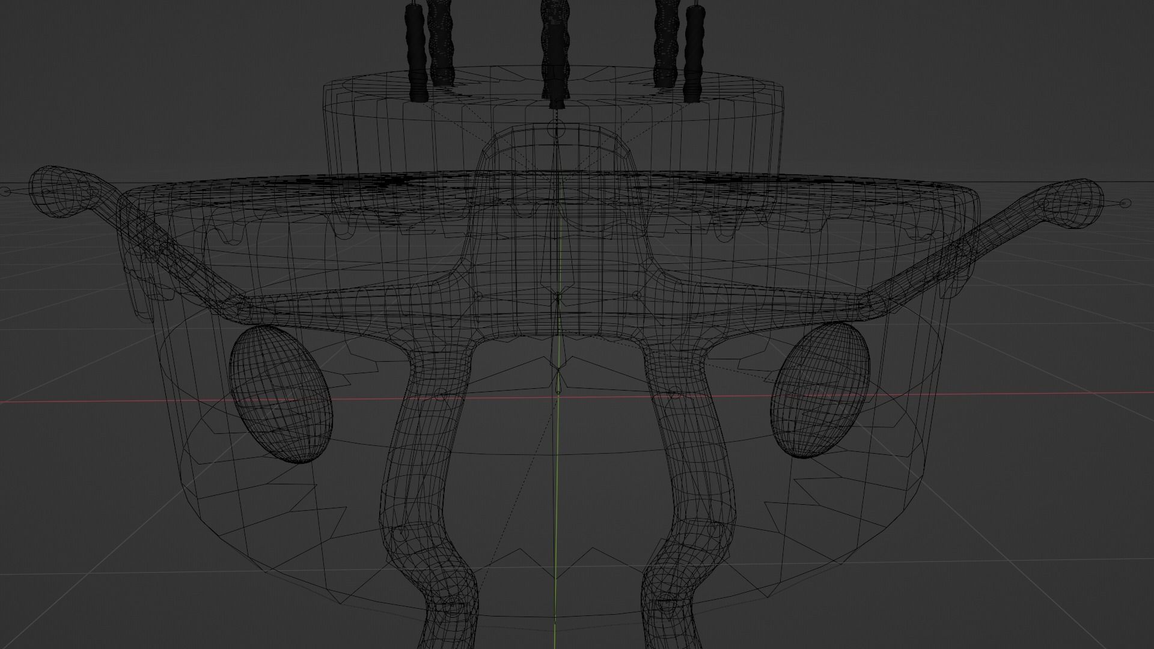Select the right egg-shaped eye mesh

point(820,389)
